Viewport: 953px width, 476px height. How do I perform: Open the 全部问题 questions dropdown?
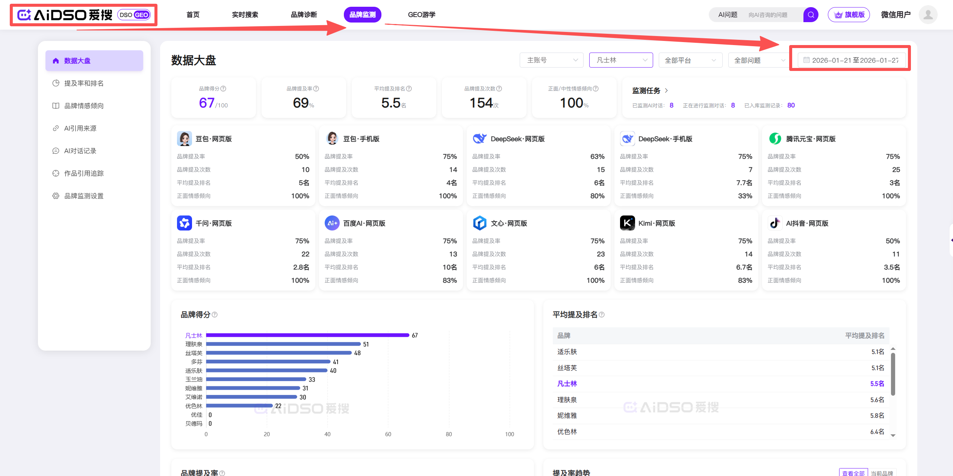[x=759, y=60]
